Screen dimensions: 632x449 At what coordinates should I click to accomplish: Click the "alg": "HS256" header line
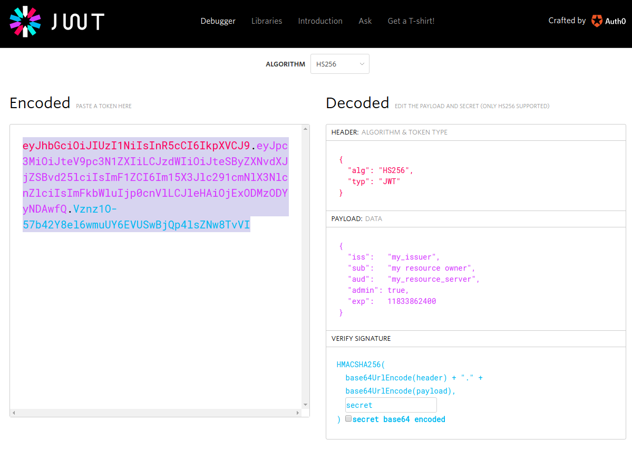point(380,170)
